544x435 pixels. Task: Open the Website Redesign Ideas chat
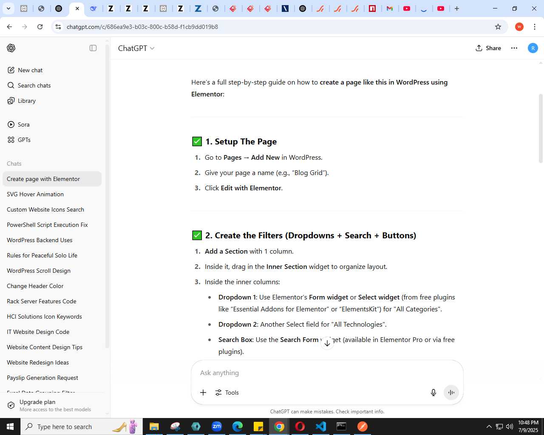pos(52,362)
